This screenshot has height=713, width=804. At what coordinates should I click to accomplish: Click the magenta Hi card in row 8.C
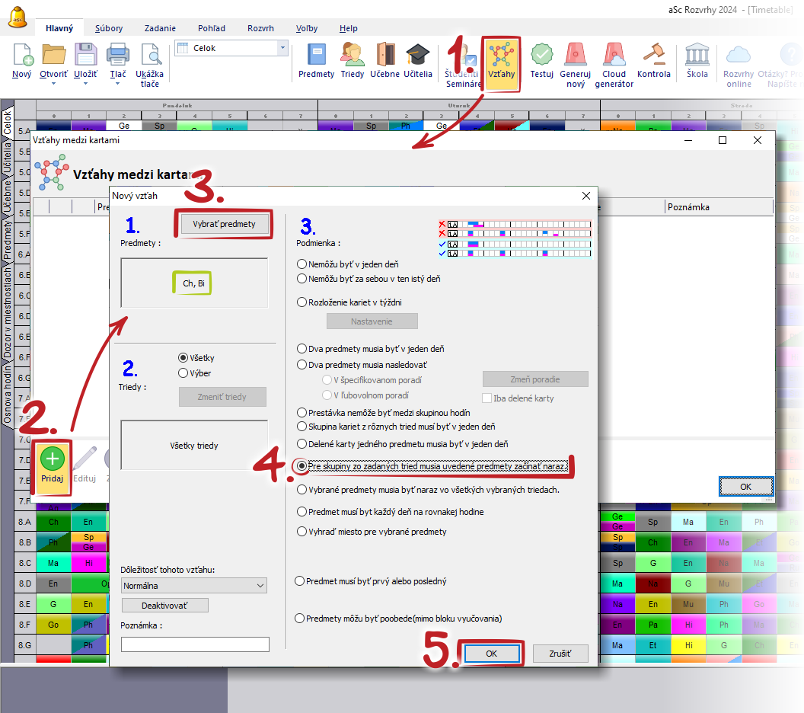click(89, 563)
